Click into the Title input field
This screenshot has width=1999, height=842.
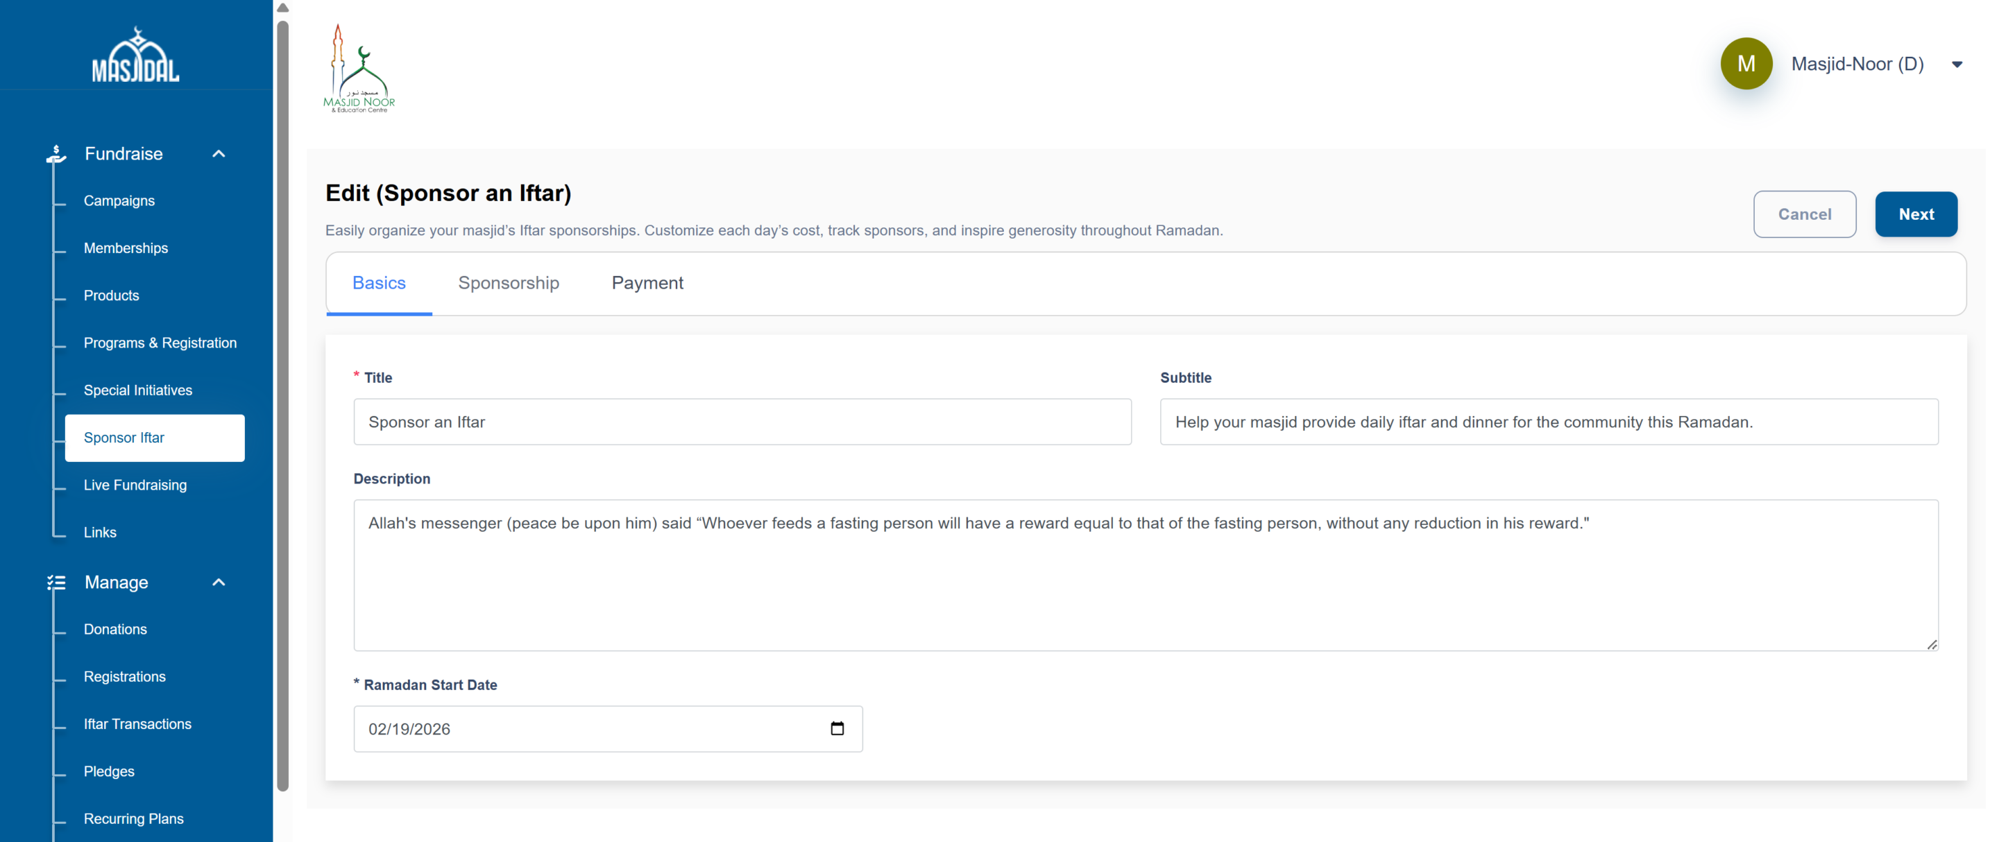coord(742,422)
